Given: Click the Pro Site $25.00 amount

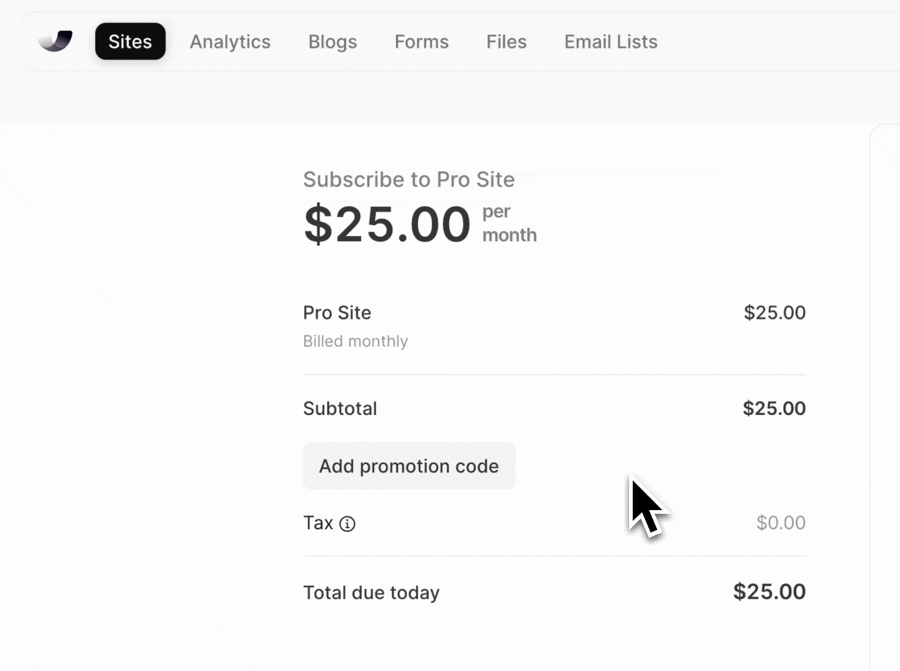Looking at the screenshot, I should tap(774, 313).
